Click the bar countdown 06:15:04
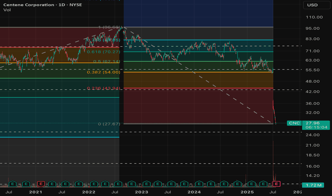The width and height of the screenshot is (332, 196). 317,127
